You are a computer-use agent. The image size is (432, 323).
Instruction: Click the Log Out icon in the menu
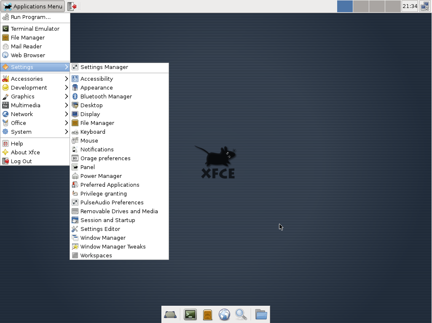5,161
